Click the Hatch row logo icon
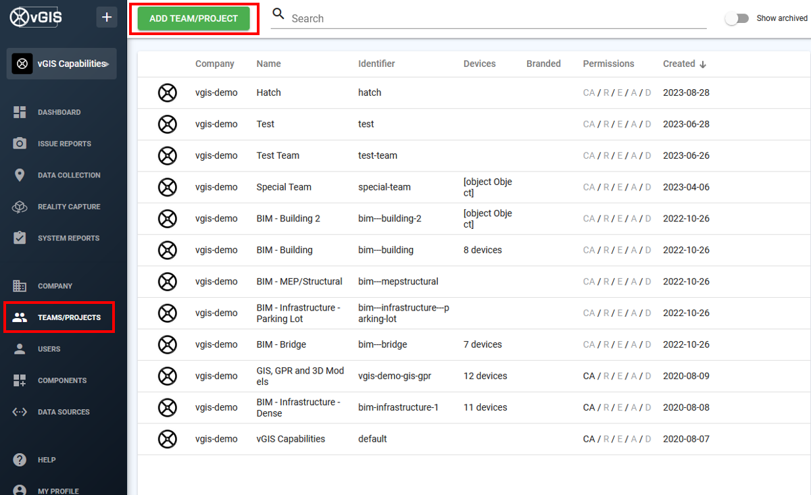The width and height of the screenshot is (811, 495). click(x=168, y=93)
